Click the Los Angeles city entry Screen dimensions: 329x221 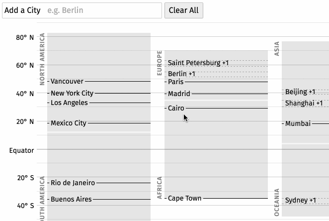click(69, 103)
